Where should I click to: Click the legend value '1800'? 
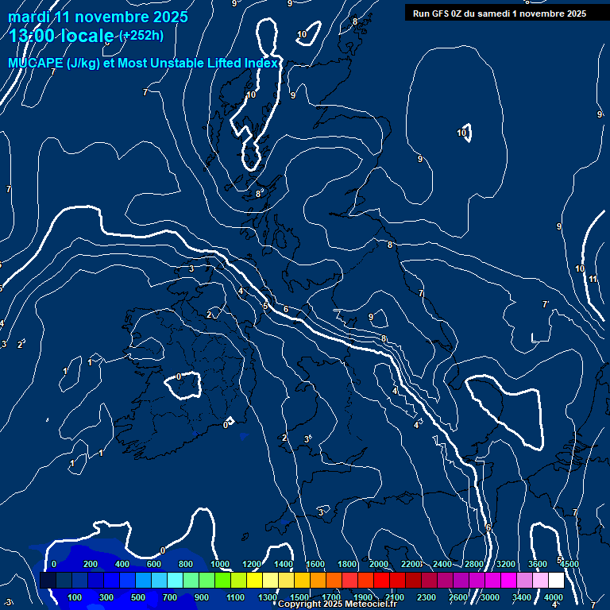[x=347, y=564]
